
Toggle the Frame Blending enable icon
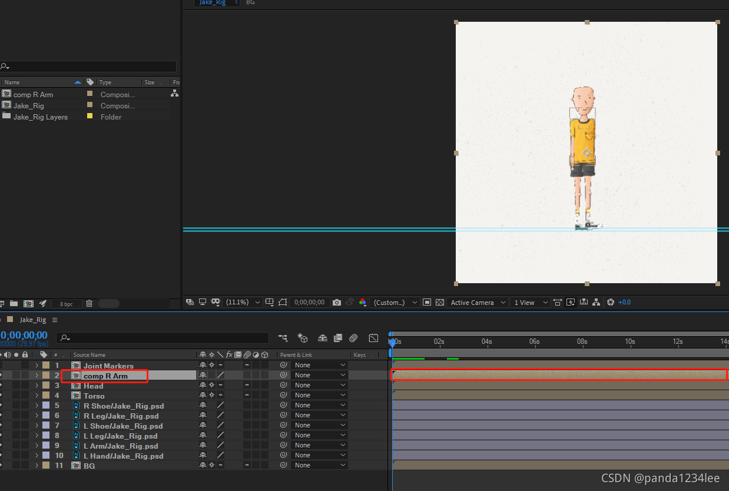pyautogui.click(x=338, y=338)
